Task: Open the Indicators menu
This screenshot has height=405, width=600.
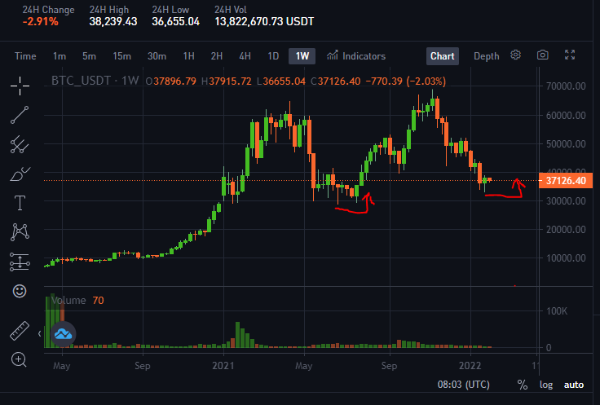Action: point(356,56)
